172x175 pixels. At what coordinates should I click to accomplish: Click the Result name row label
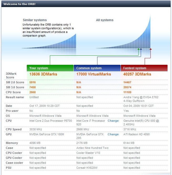(15, 97)
